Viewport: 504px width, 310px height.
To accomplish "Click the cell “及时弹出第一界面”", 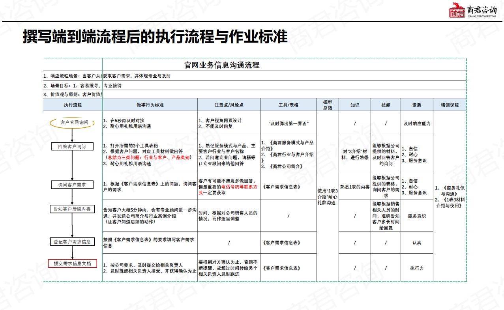I will 289,123.
